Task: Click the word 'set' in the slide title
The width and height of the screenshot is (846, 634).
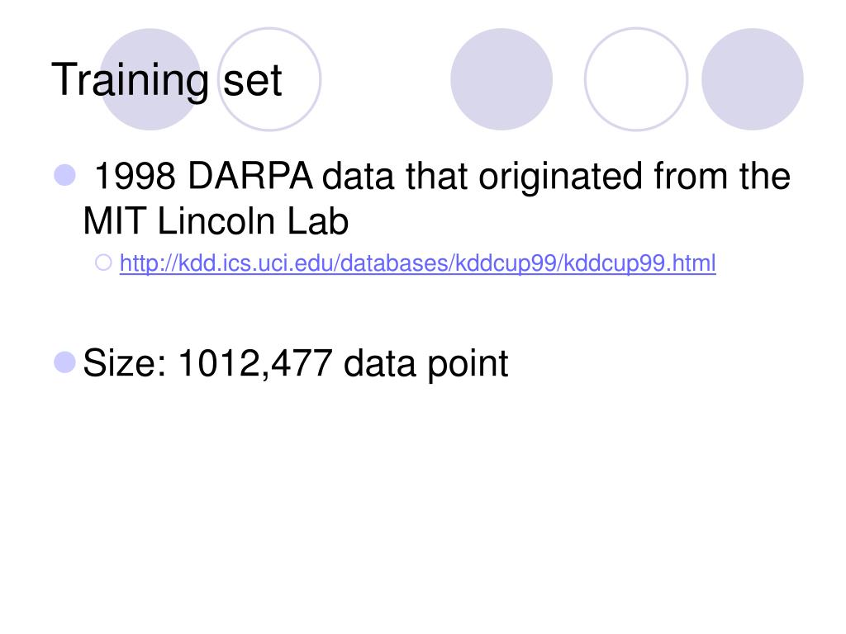Action: point(253,82)
